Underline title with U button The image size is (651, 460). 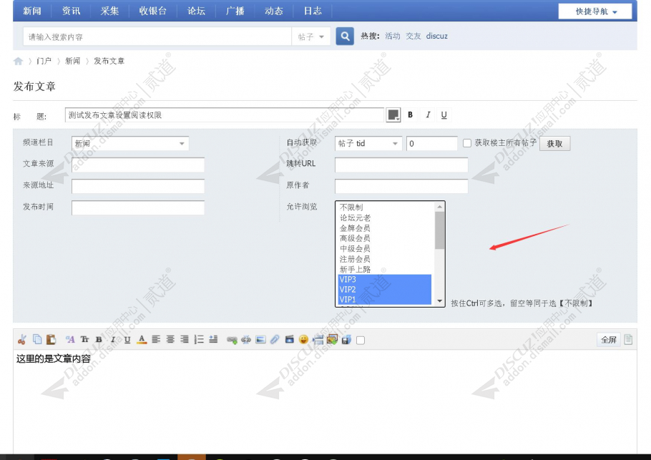444,115
